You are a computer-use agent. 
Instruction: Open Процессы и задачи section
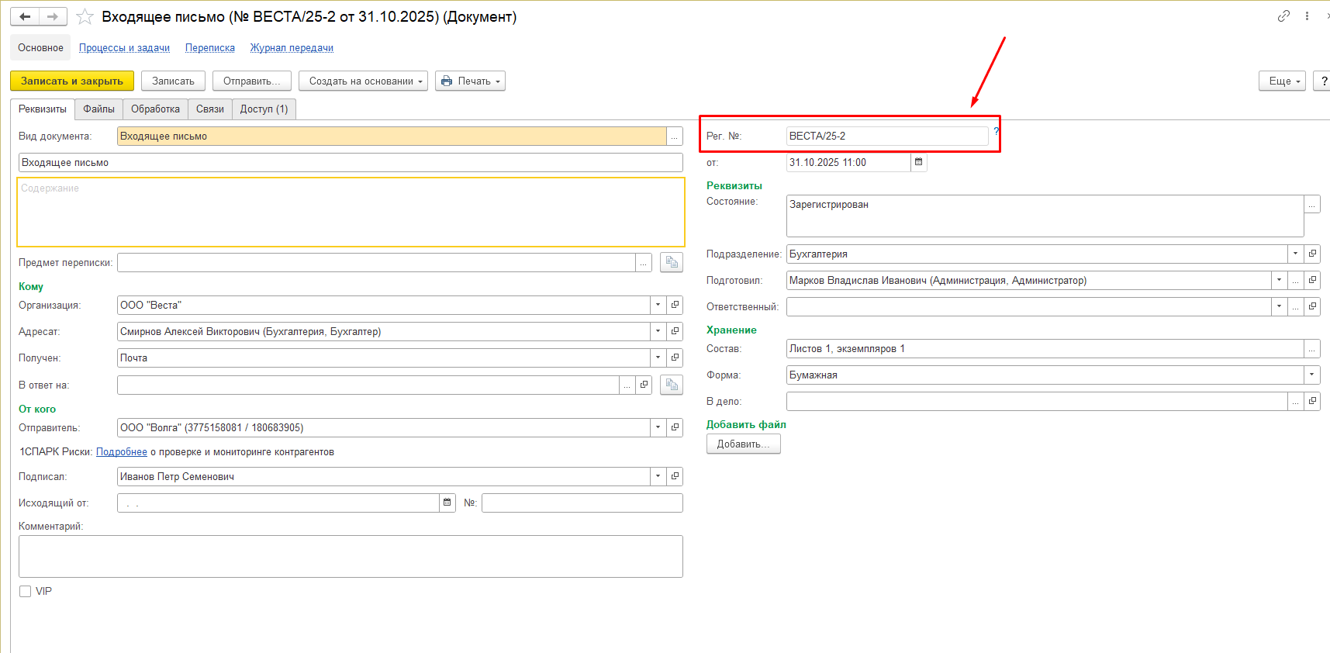124,47
